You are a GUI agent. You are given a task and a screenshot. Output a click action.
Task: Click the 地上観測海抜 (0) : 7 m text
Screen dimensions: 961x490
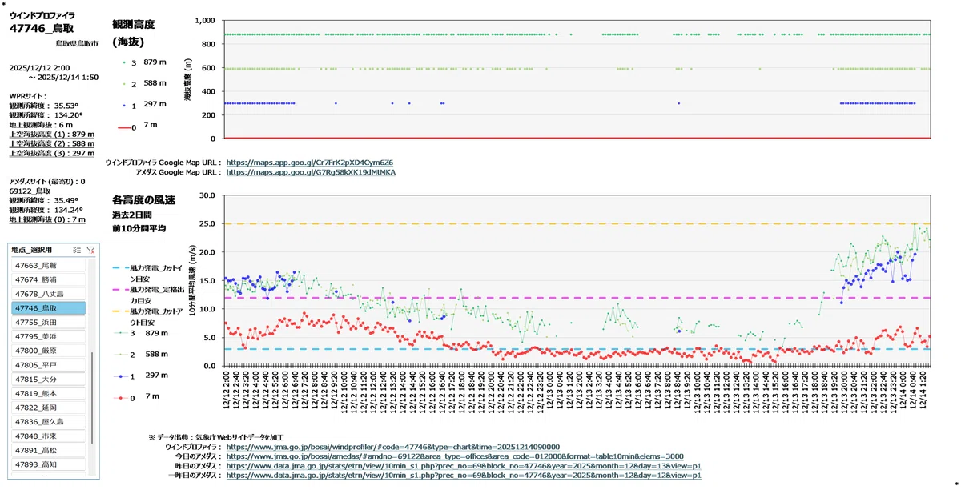click(47, 219)
